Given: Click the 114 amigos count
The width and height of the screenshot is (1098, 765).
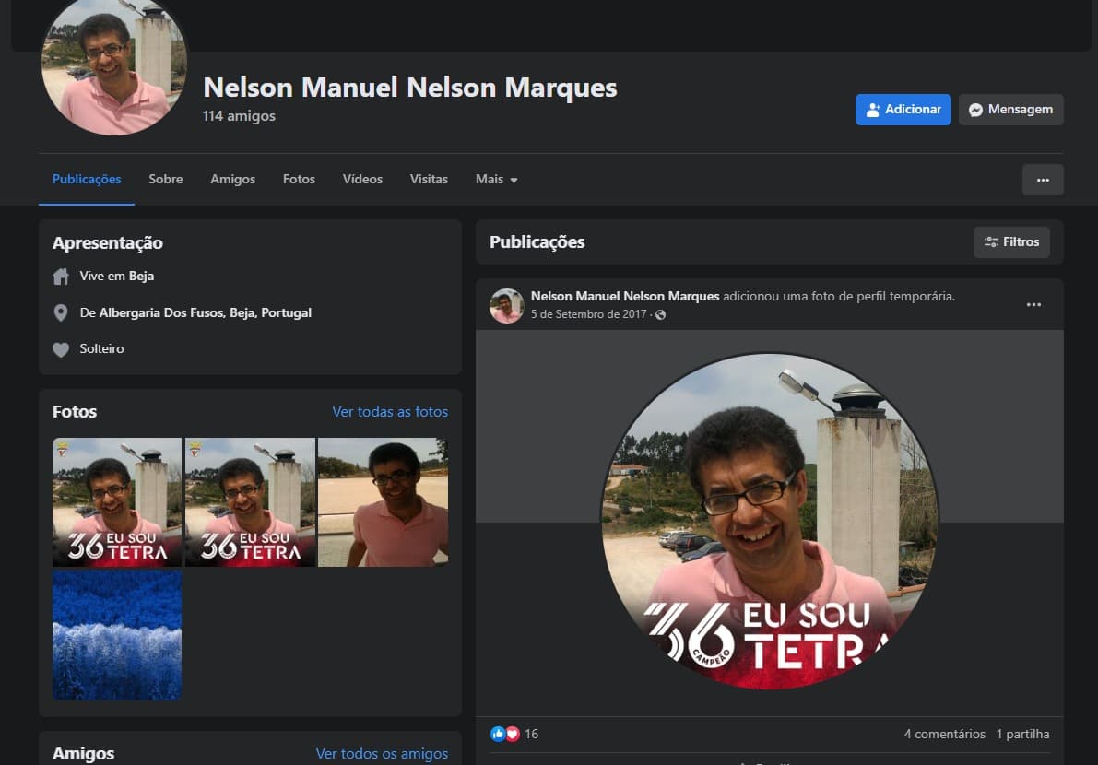Looking at the screenshot, I should coord(239,116).
